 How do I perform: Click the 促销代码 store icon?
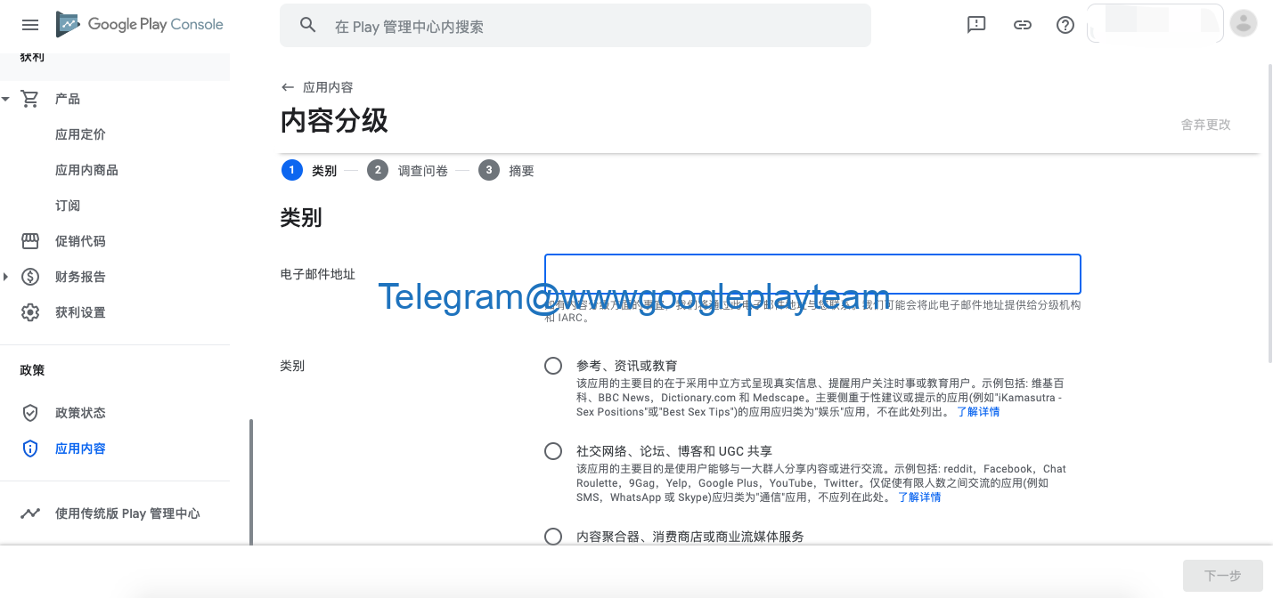[30, 241]
